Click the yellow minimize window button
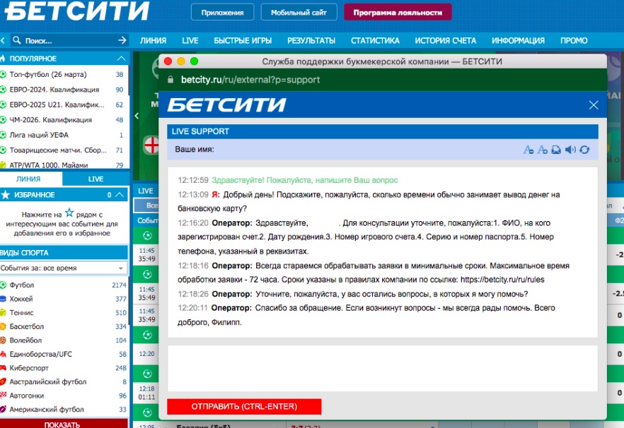 coord(181,61)
